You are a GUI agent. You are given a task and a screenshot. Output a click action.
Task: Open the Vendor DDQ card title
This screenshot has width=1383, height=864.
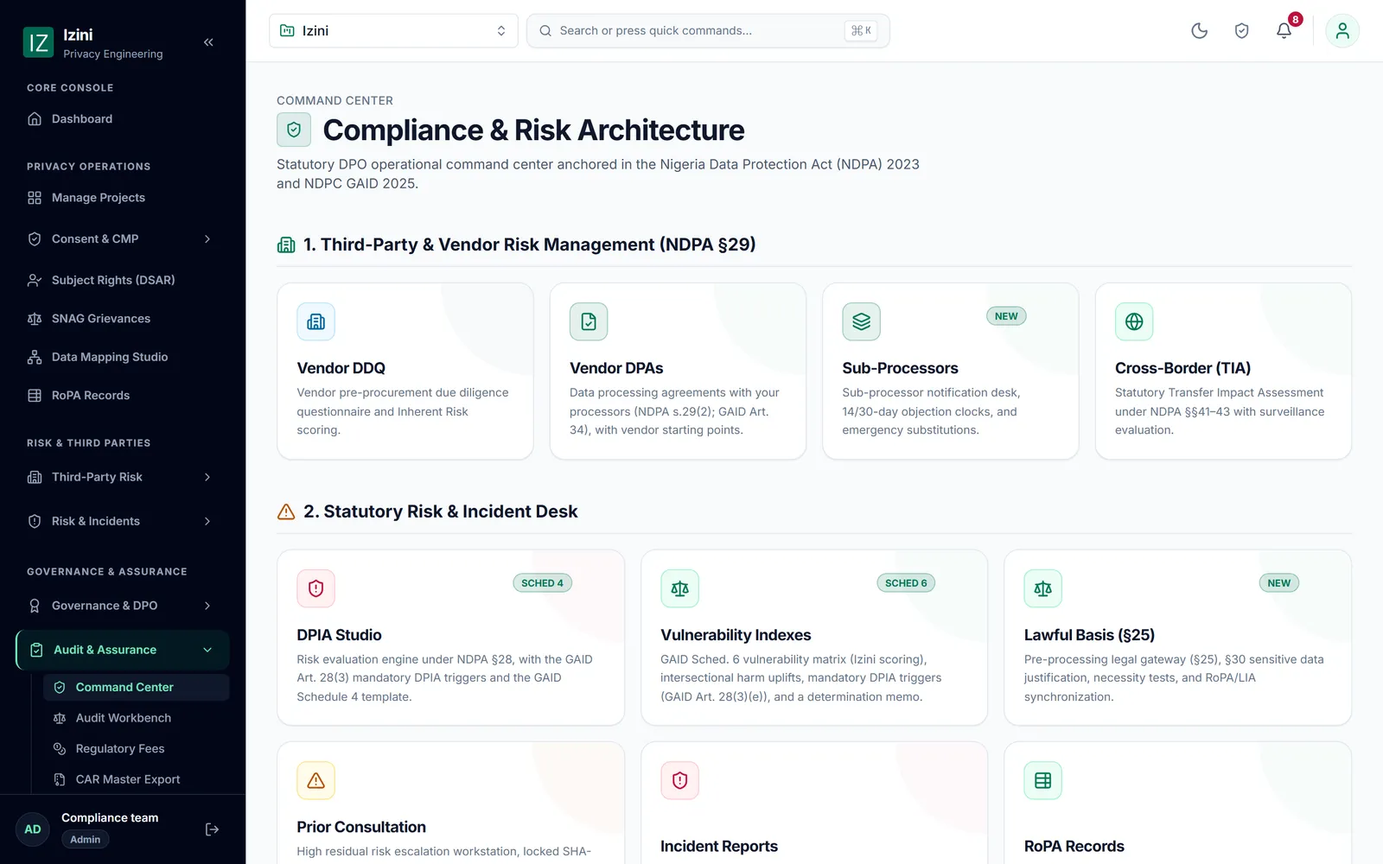(341, 368)
